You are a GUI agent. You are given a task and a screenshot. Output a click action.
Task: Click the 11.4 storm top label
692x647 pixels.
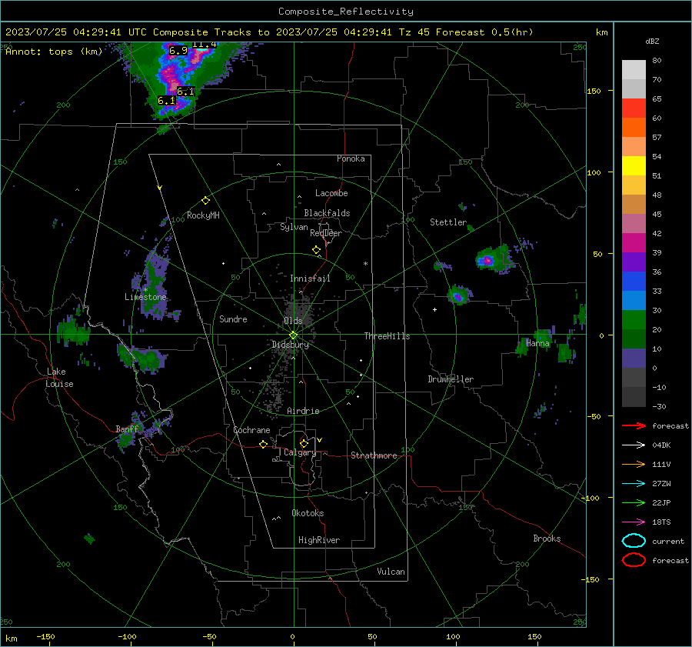pyautogui.click(x=205, y=44)
